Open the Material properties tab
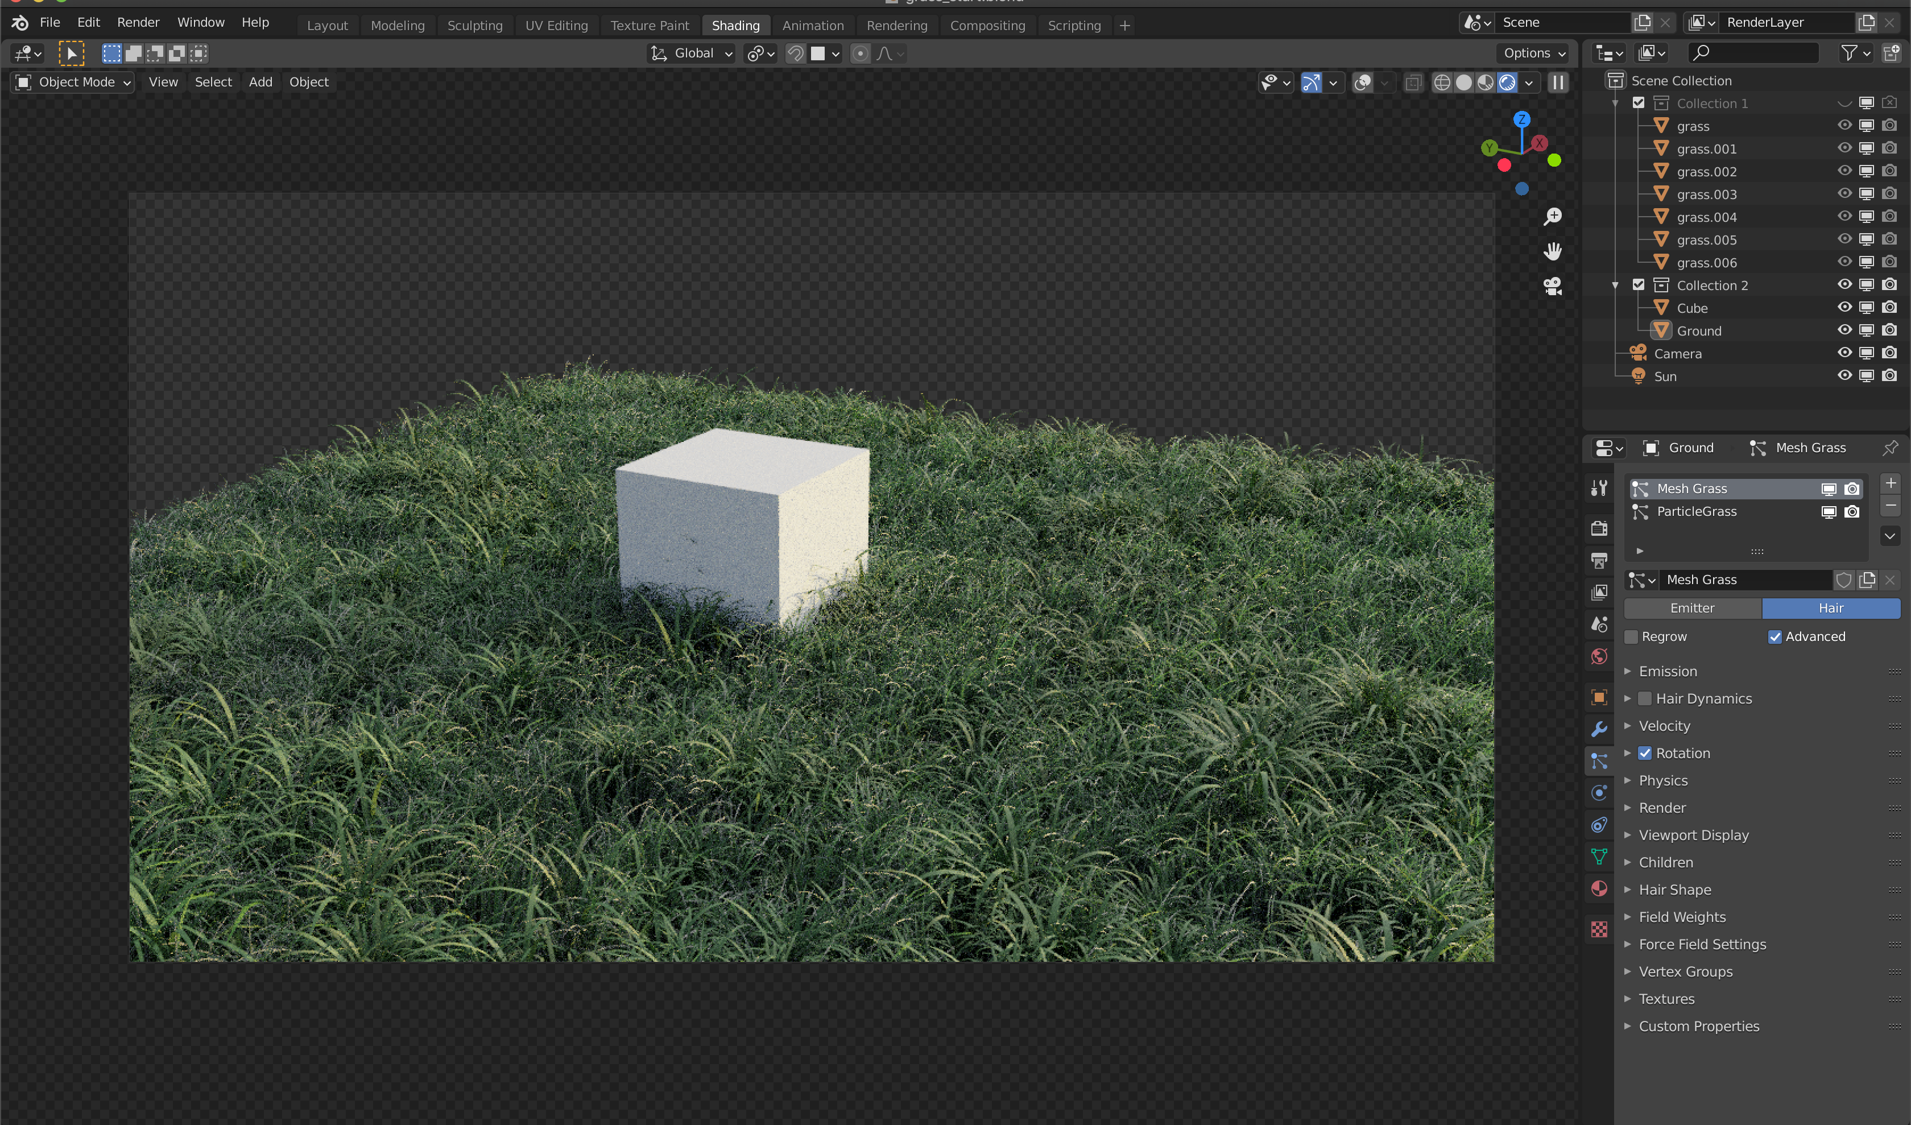 (1599, 888)
